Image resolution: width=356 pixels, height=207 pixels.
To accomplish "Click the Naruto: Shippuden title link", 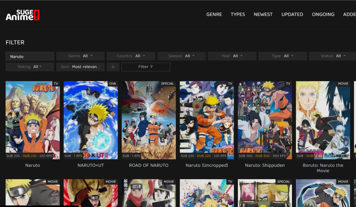I will [x=265, y=165].
